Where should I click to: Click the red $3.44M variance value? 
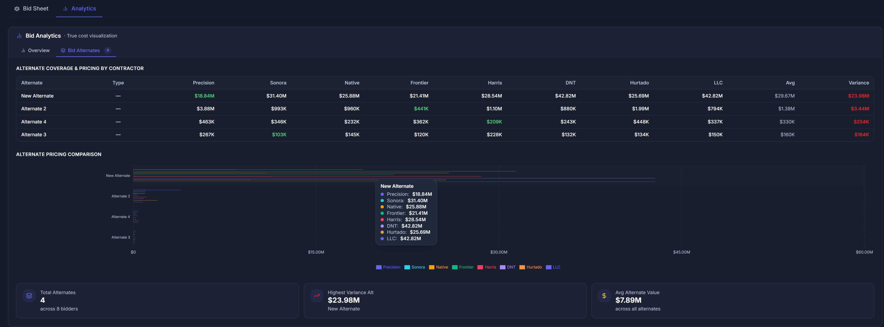click(x=860, y=109)
